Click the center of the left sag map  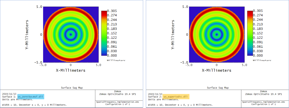71,34
